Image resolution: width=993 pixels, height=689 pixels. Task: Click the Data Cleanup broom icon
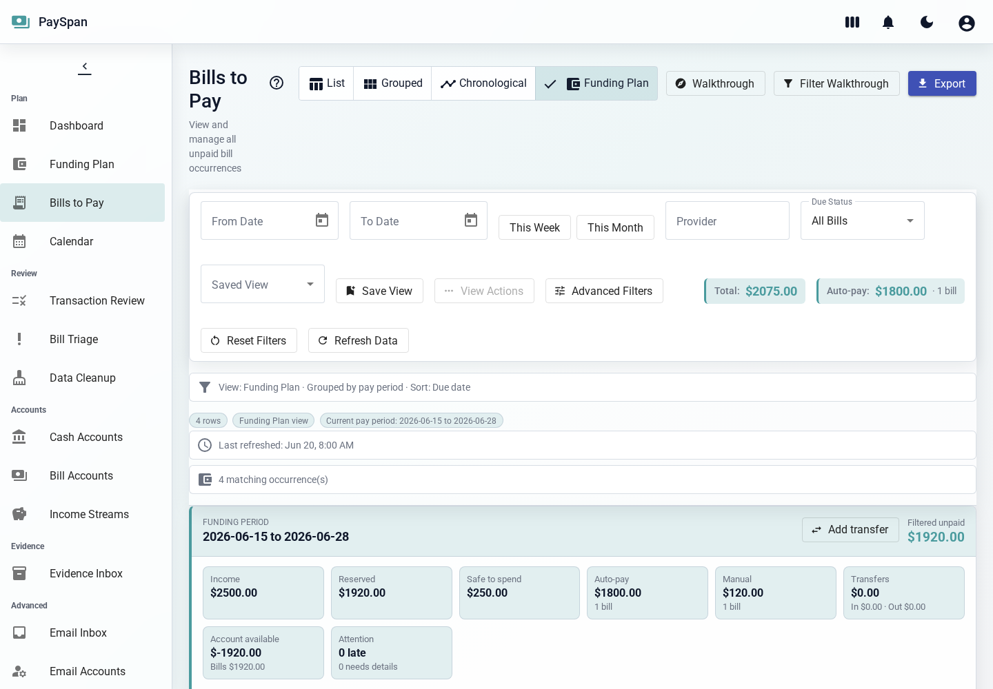click(19, 378)
